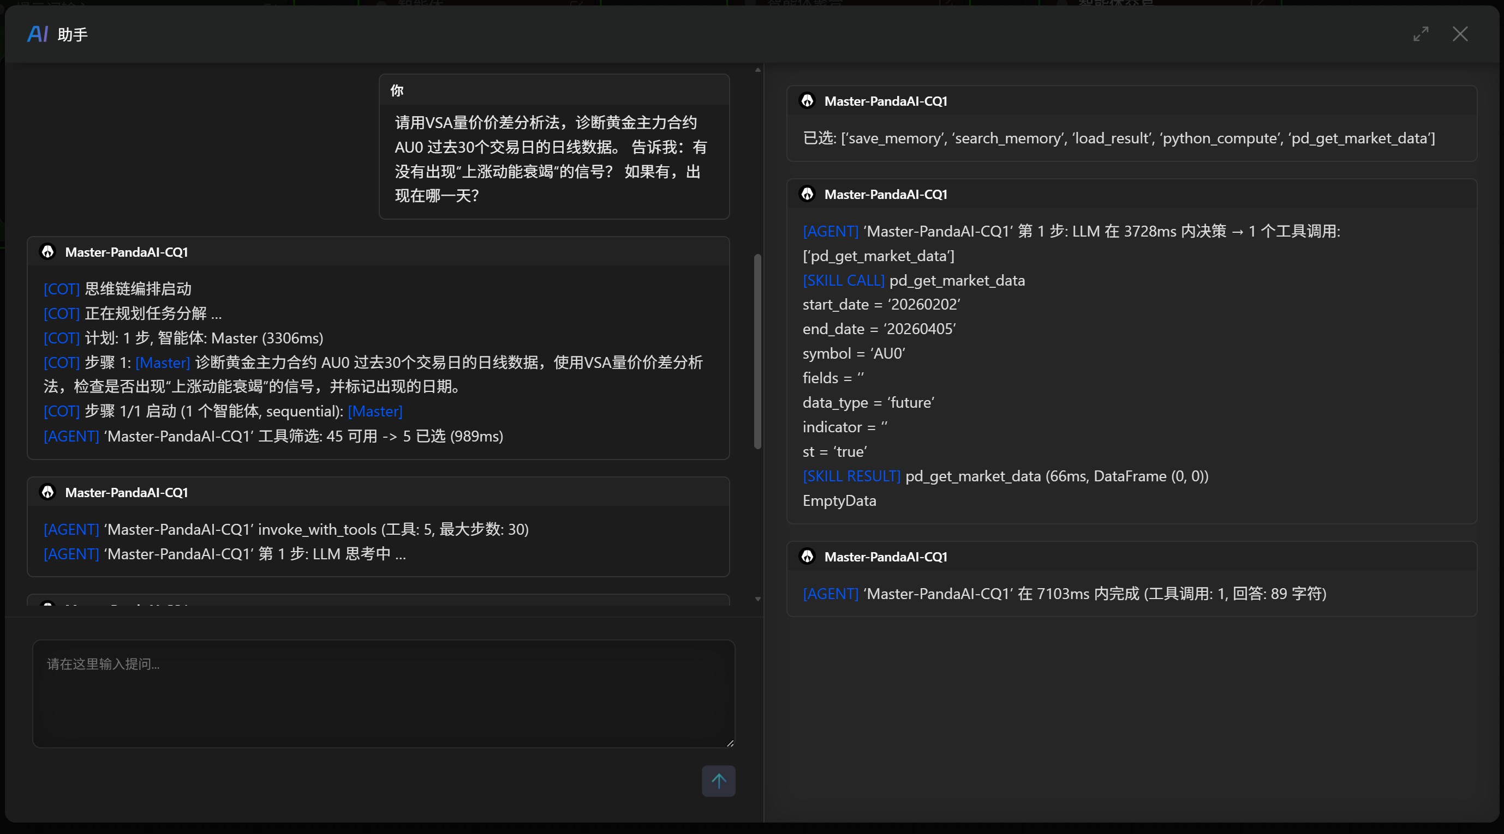Click the [SKILL RESULT] tag
This screenshot has width=1504, height=834.
coord(851,476)
